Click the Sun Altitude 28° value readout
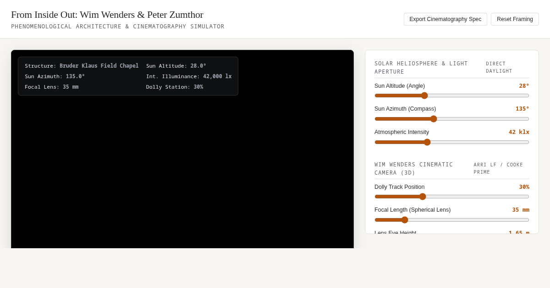Viewport: 550px width, 288px height. 524,86
